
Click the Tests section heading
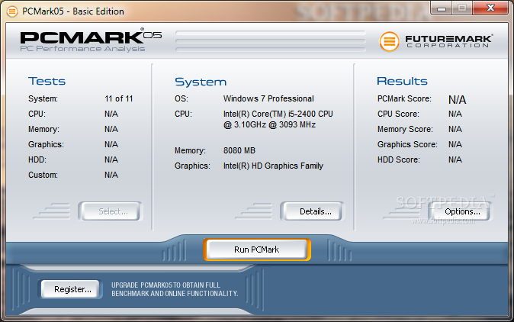point(47,81)
